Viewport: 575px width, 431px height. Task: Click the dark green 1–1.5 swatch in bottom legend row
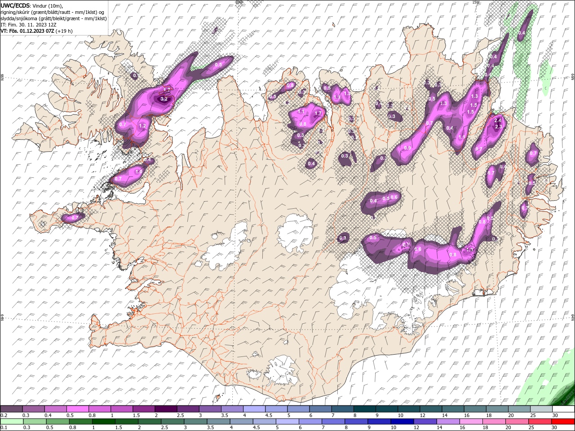[x=104, y=422]
